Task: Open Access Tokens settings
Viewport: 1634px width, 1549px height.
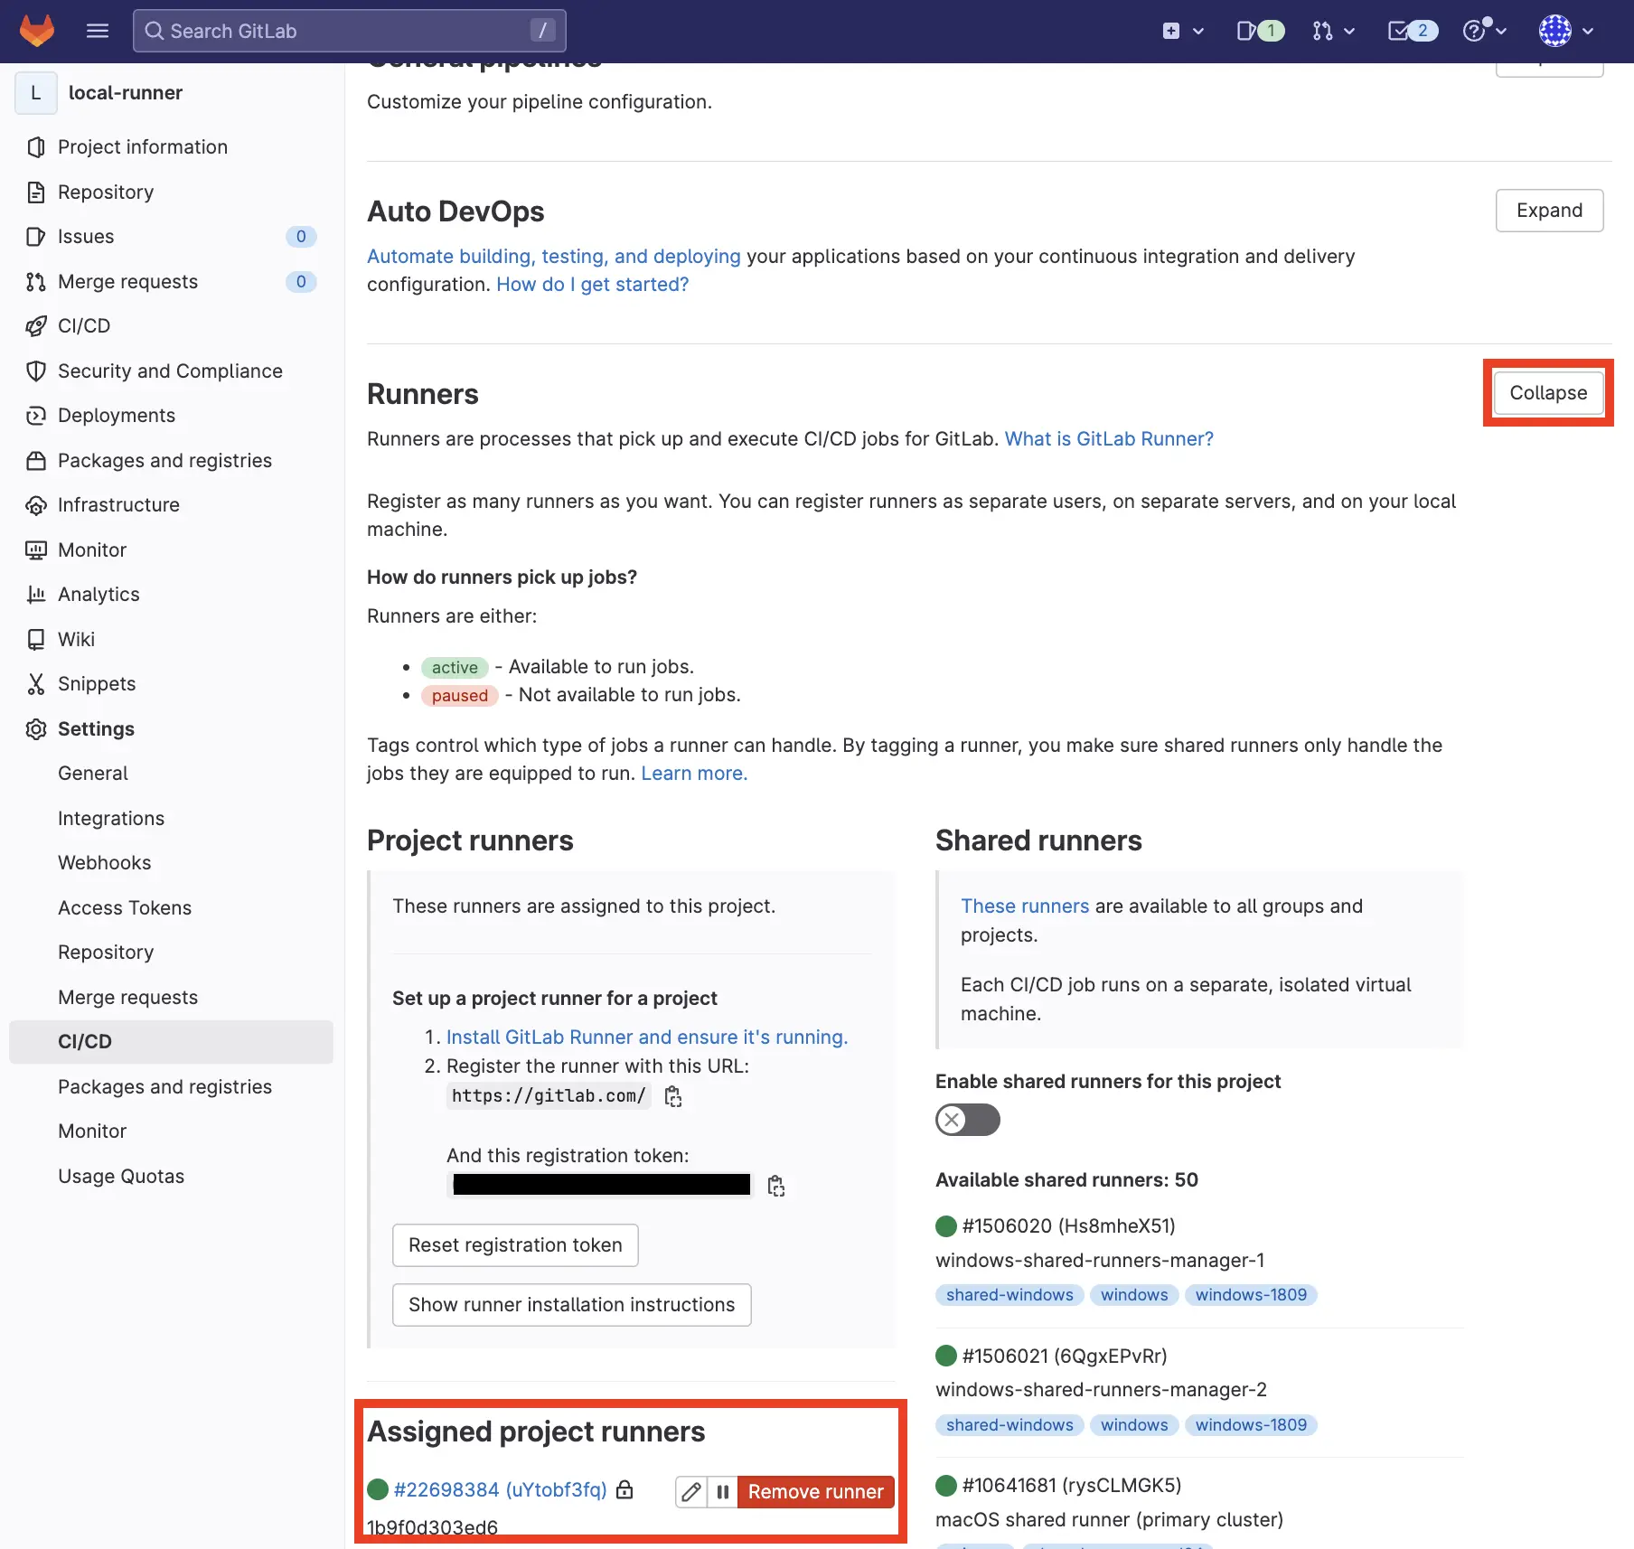Action: [x=125, y=907]
